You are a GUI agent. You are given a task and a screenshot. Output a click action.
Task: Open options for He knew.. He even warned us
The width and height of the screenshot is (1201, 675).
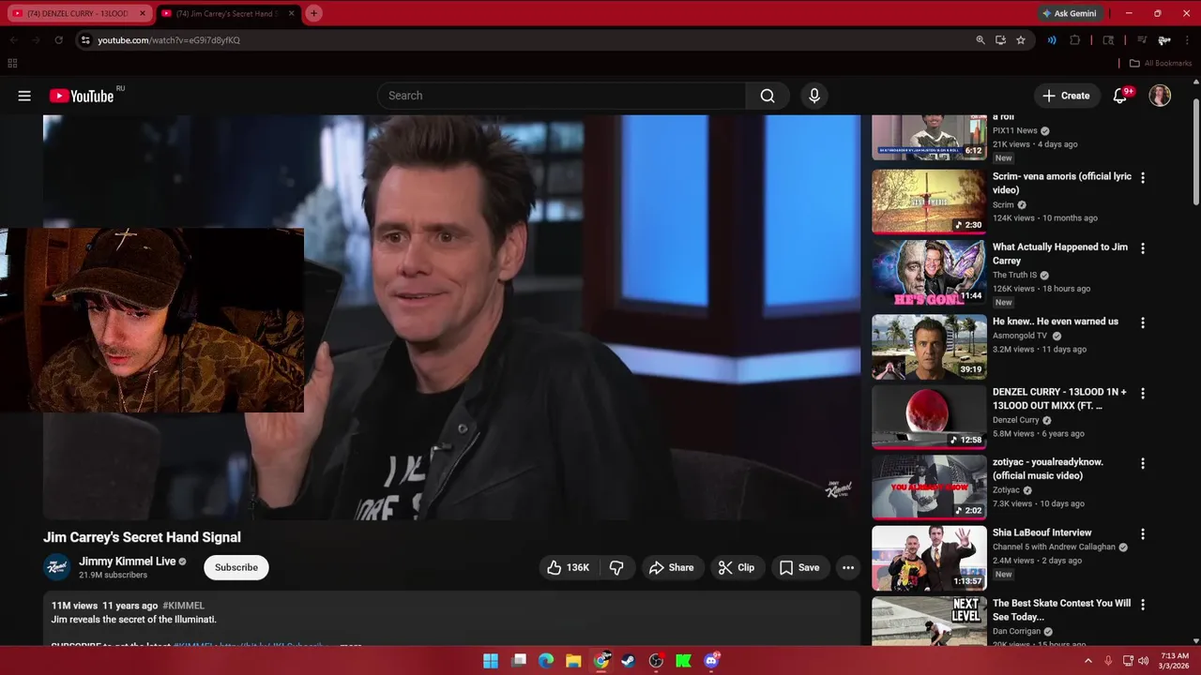coord(1143,322)
